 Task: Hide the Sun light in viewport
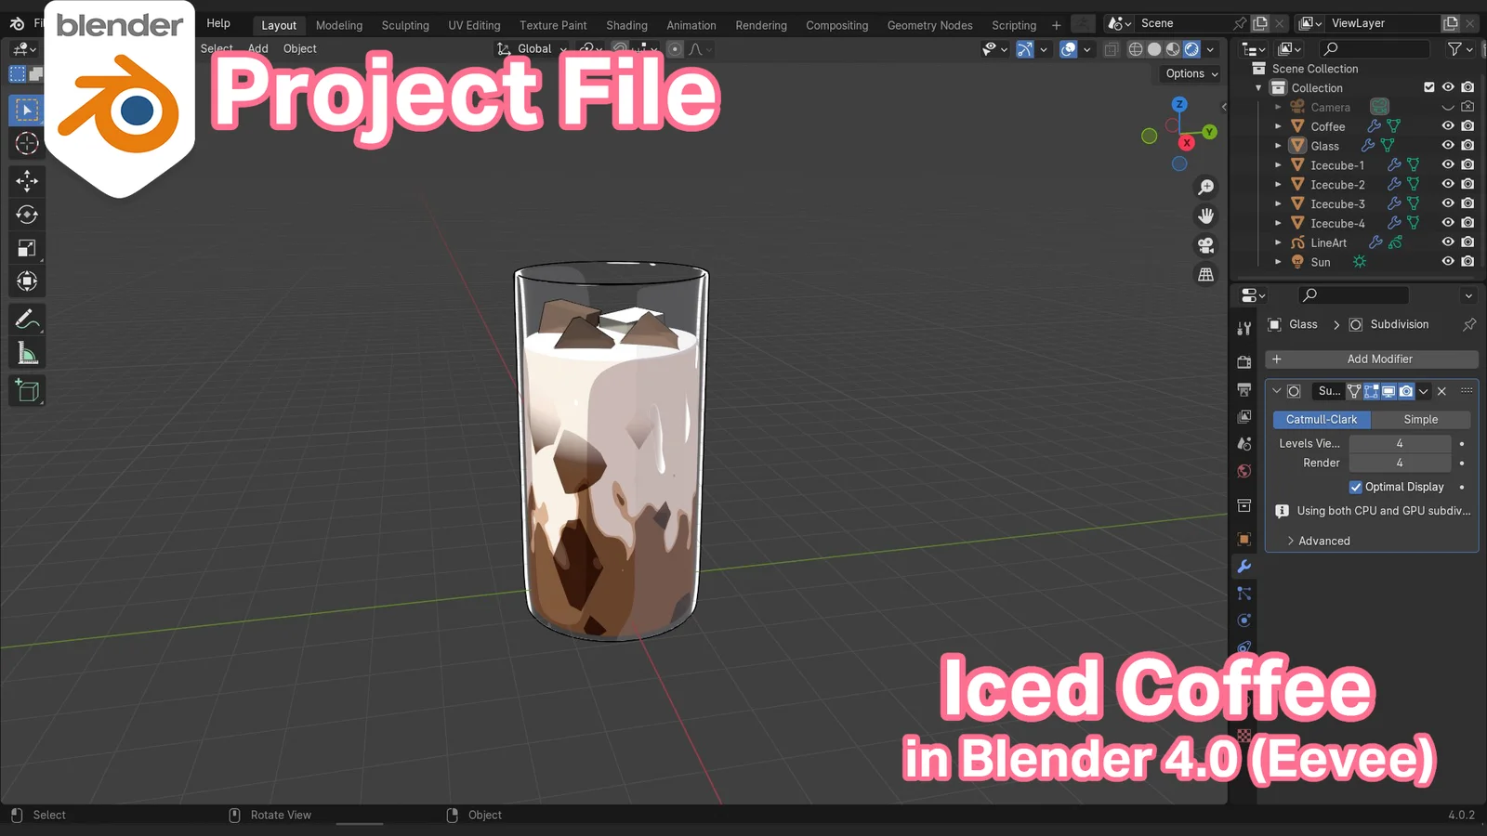[1447, 262]
